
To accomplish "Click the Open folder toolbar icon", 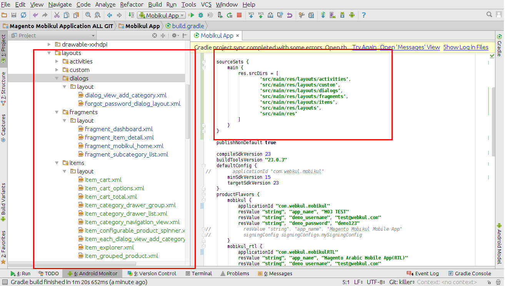I will pyautogui.click(x=4, y=15).
